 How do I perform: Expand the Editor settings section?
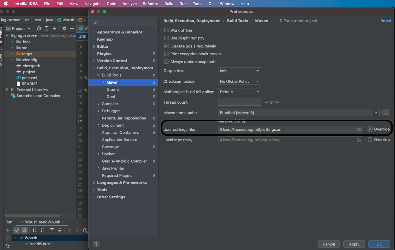[x=94, y=46]
